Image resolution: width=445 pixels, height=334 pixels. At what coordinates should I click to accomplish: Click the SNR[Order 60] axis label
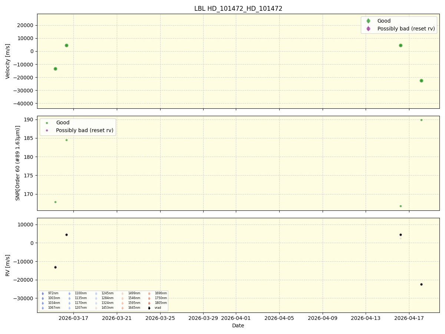[18, 163]
